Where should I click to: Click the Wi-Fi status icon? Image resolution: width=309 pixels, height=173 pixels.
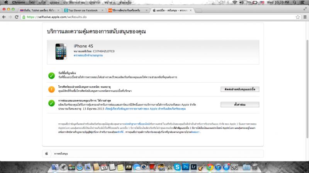pos(234,2)
